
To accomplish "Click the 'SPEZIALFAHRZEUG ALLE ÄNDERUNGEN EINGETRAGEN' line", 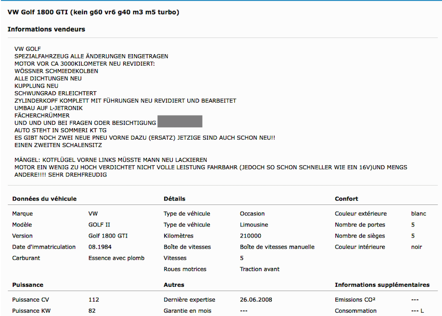I will tap(91, 56).
